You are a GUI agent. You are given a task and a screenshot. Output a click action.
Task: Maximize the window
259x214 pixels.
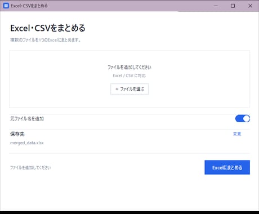point(233,6)
